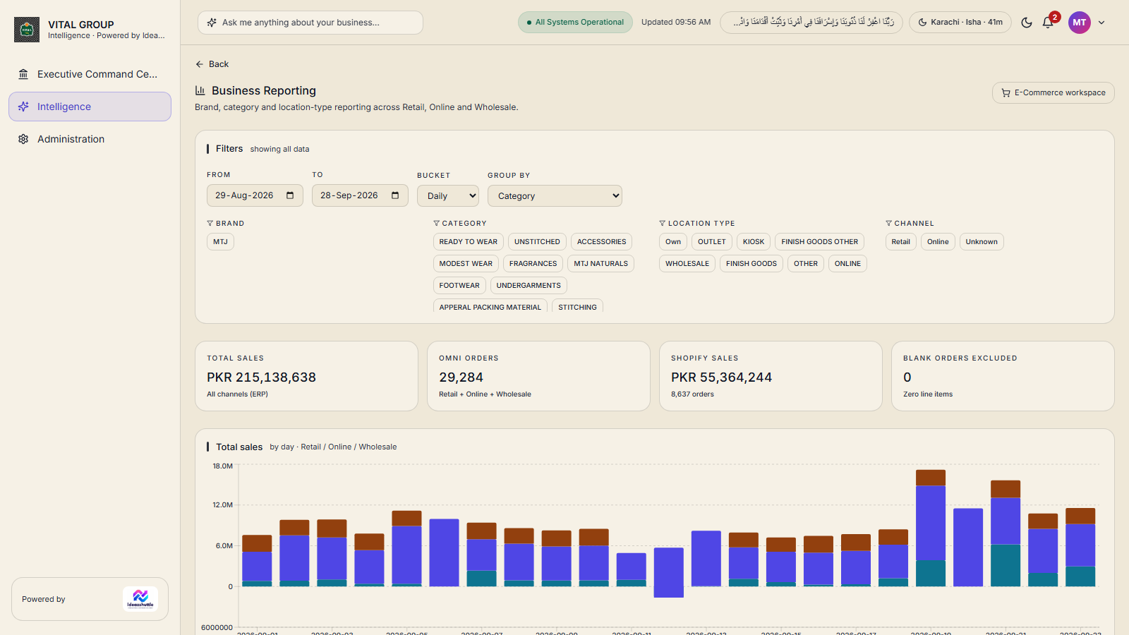Focus the Ask me anything search field

(310, 23)
